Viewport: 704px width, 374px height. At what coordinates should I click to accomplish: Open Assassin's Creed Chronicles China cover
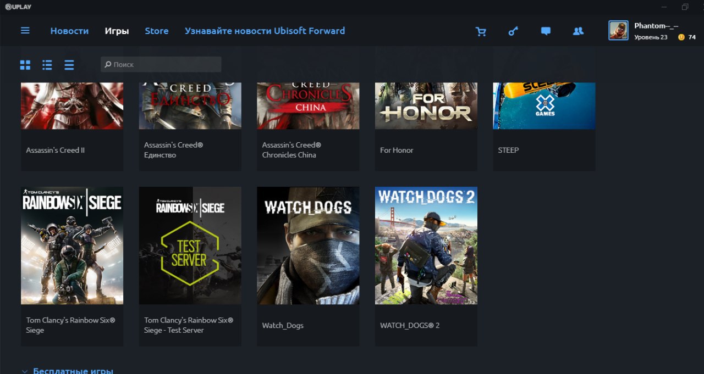pos(308,105)
